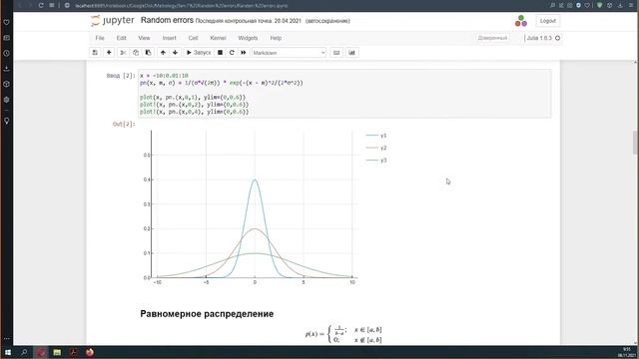Open the Edit menu
This screenshot has width=639, height=359.
122,38
